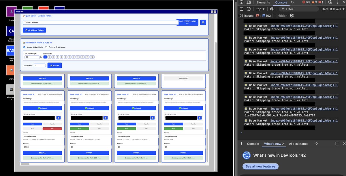The width and height of the screenshot is (346, 176).
Task: Click the Quick Select Contract Address field
Action: (100, 22)
